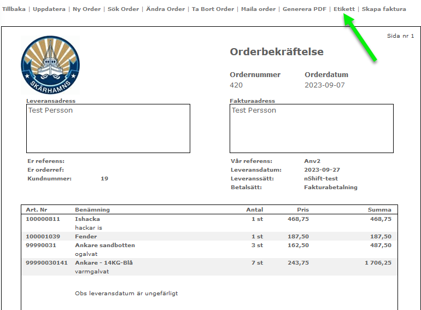Click the Pris column header

pyautogui.click(x=303, y=209)
